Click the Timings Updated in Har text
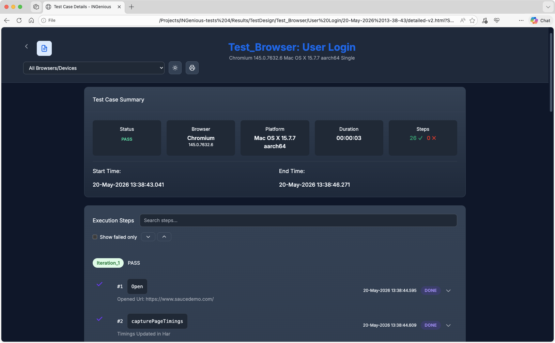The image size is (555, 343). 144,334
